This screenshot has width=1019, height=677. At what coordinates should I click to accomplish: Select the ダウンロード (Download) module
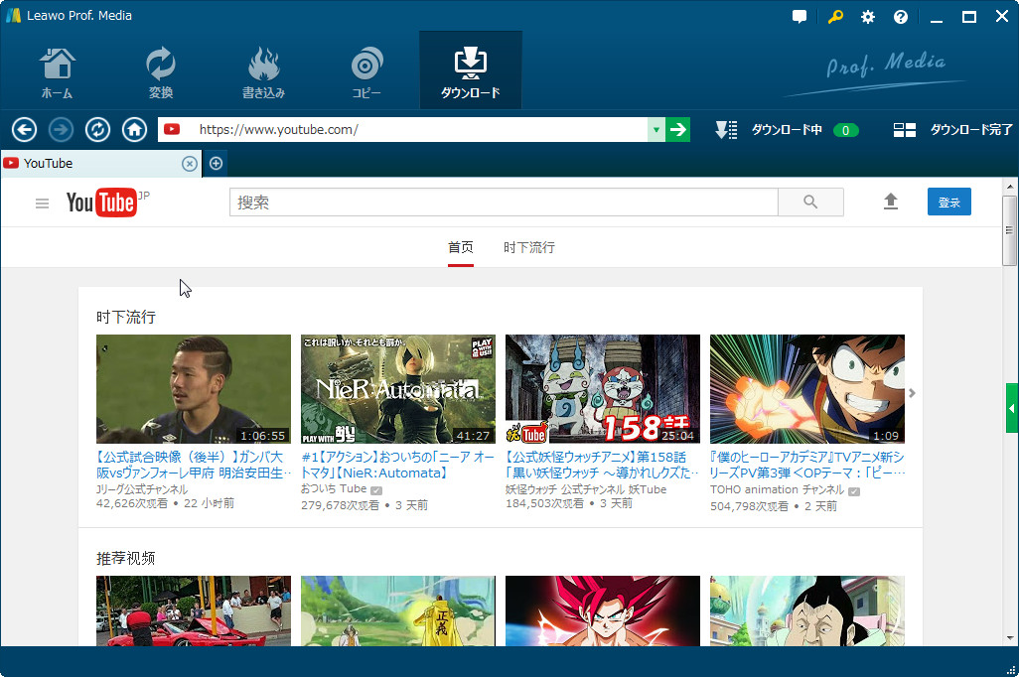click(x=471, y=70)
